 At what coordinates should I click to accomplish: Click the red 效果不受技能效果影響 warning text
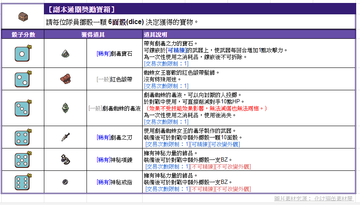point(206,108)
